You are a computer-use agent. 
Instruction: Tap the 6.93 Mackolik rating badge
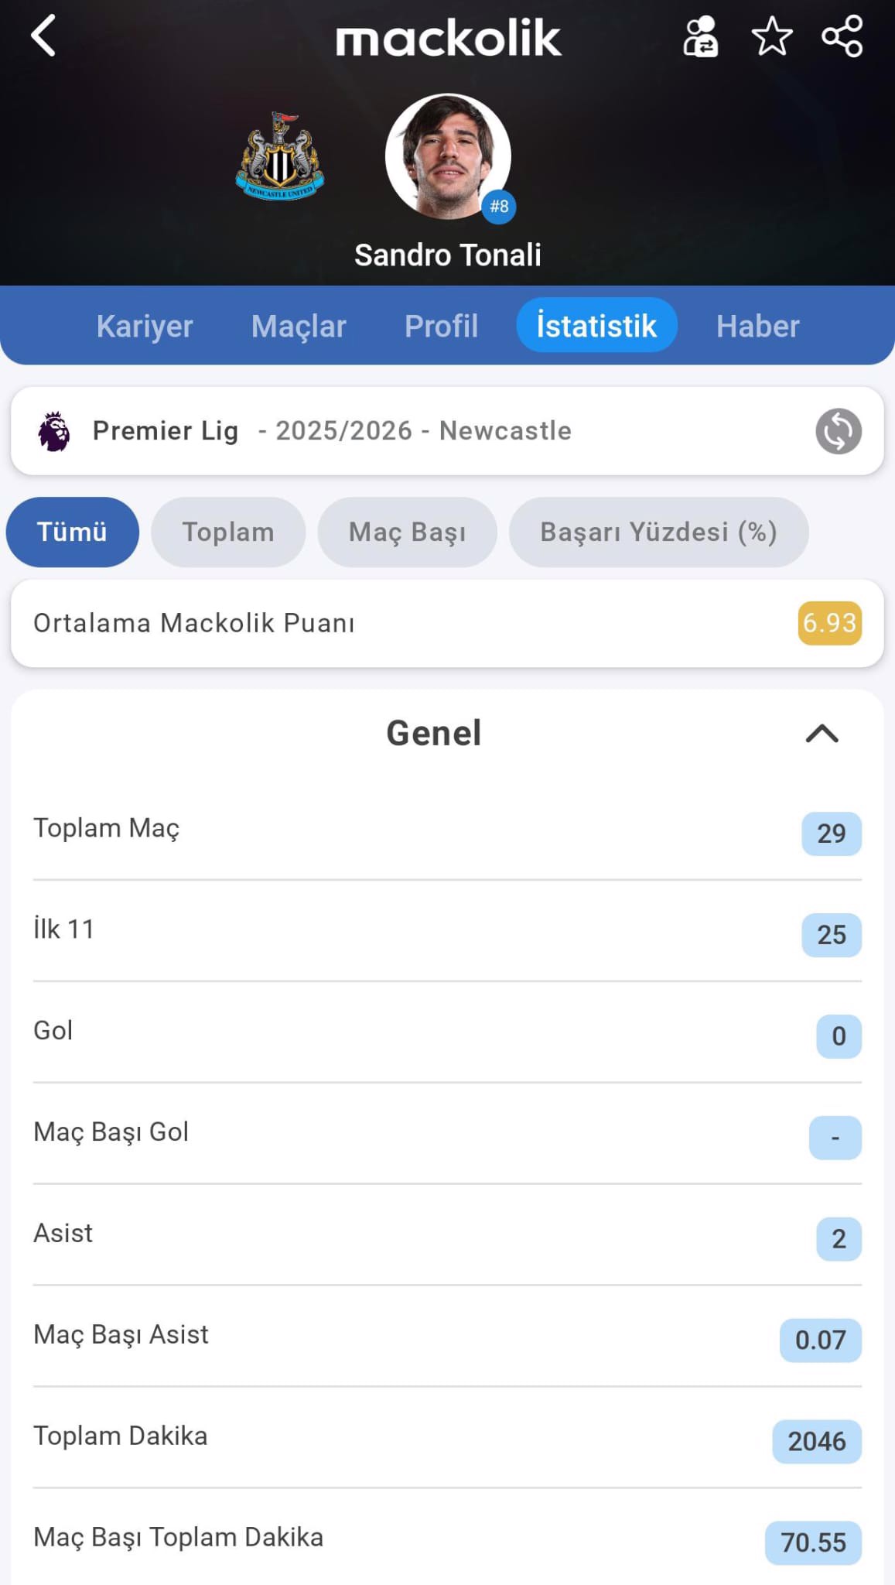click(829, 623)
